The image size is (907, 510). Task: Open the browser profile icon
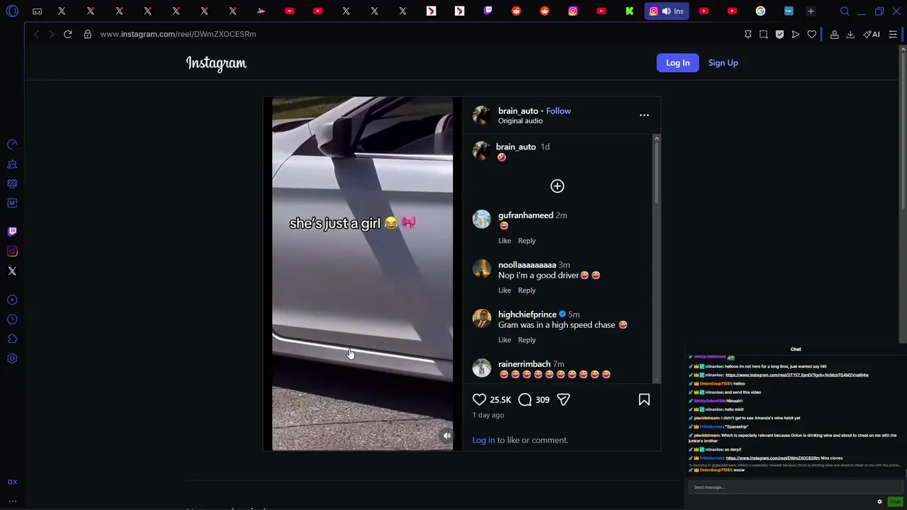pos(835,34)
